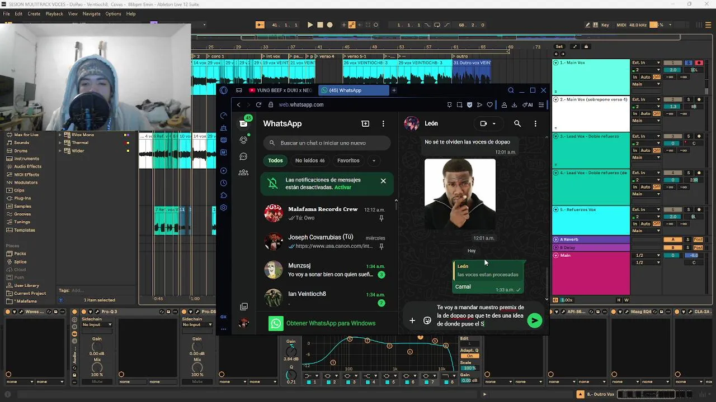Open browser sidebar settings gear
716x402 pixels.
(x=224, y=208)
